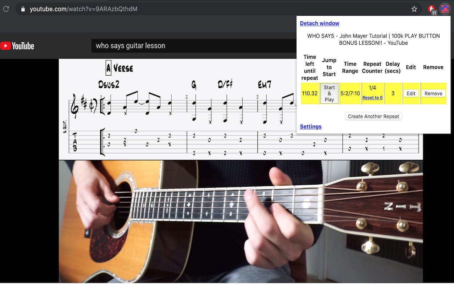Click the 1/4 repeat counter value
Viewport: 454px width, 284px height.
[x=372, y=88]
